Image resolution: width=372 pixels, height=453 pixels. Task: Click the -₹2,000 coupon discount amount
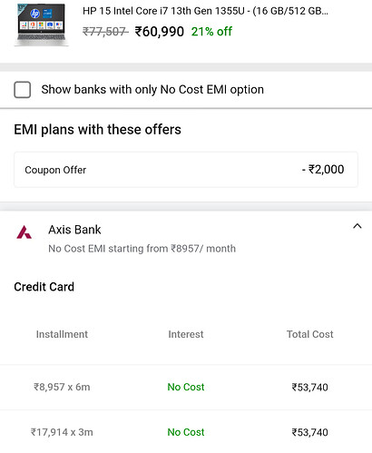click(323, 170)
